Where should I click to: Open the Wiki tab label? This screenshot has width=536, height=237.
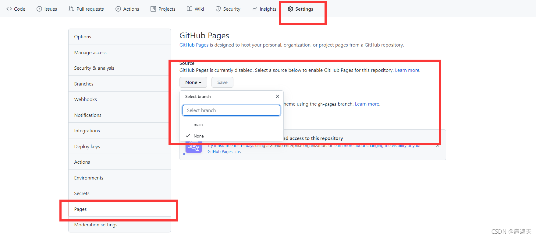(199, 9)
